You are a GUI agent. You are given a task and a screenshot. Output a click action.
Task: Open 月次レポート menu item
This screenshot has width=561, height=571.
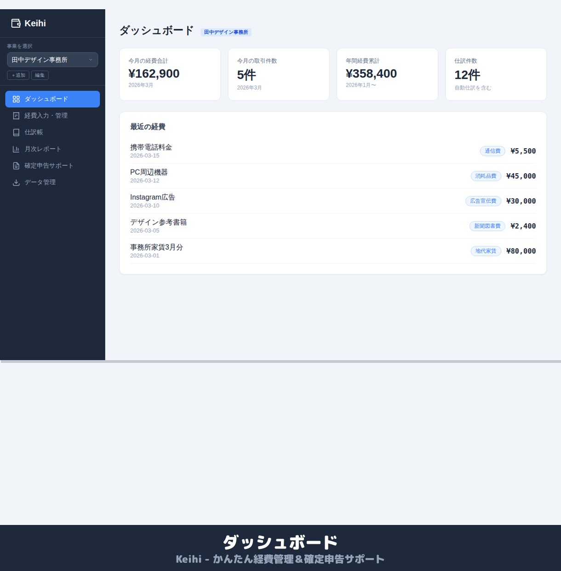[52, 149]
